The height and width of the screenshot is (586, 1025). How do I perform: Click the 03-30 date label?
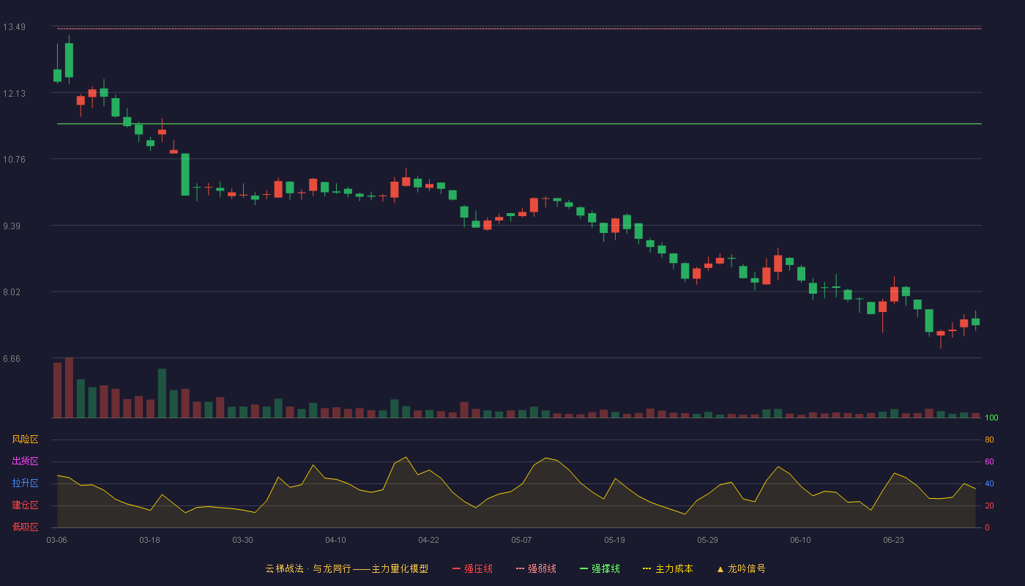[x=242, y=540]
